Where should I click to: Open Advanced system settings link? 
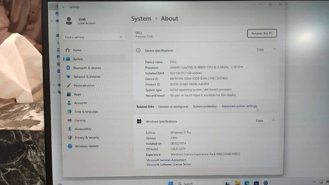click(x=239, y=106)
